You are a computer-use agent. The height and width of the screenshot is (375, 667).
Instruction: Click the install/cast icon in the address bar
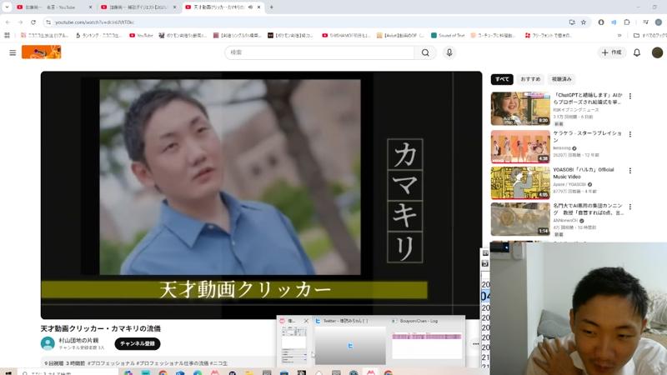point(572,22)
